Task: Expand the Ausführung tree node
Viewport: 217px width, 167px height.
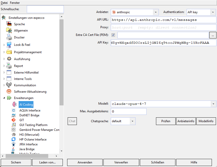Action: pyautogui.click(x=4, y=59)
